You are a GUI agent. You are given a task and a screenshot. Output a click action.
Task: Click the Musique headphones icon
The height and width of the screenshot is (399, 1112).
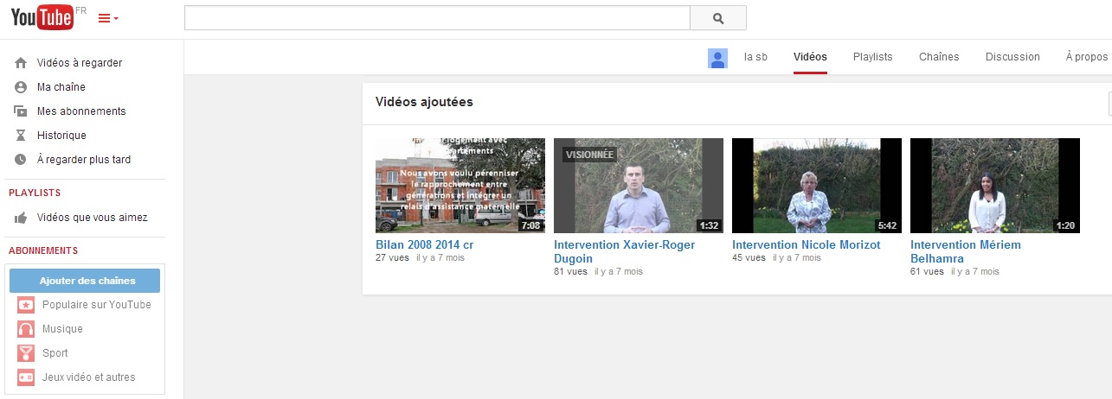[26, 329]
